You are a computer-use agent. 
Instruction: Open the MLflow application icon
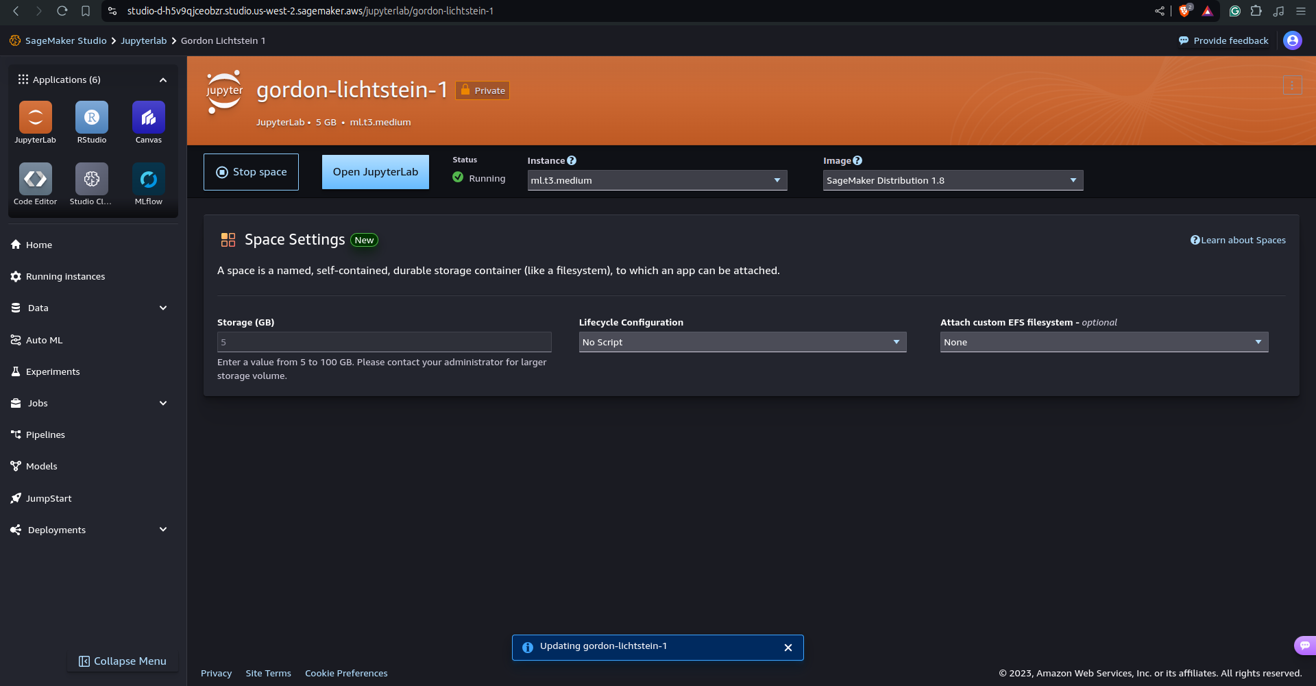(x=149, y=179)
